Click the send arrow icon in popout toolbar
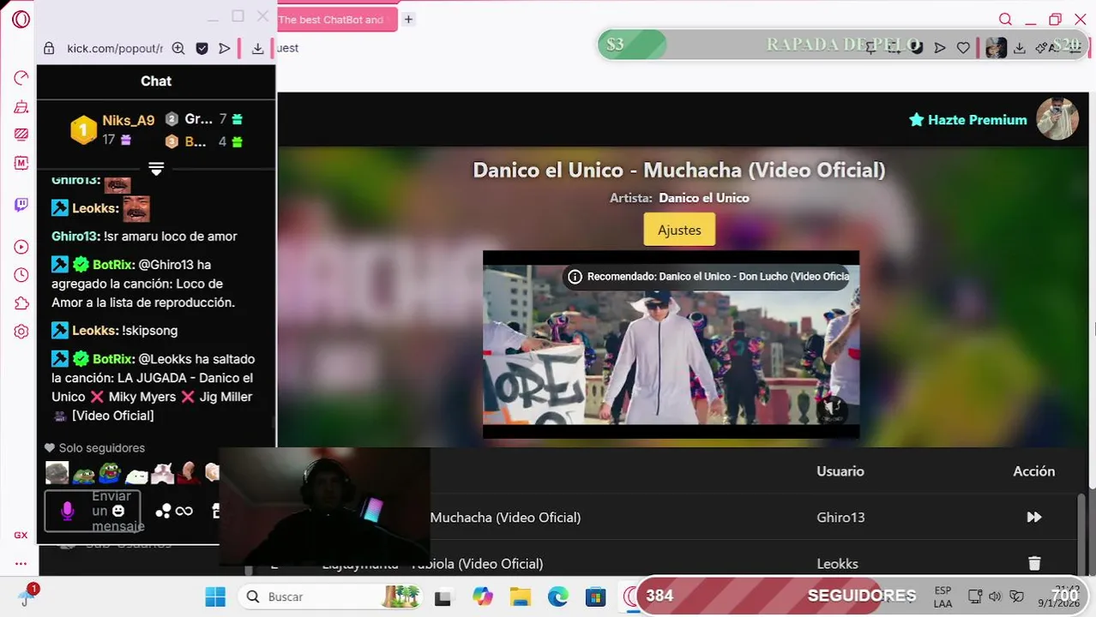 pos(225,49)
